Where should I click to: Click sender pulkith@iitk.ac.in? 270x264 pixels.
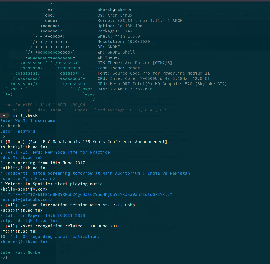[23, 168]
